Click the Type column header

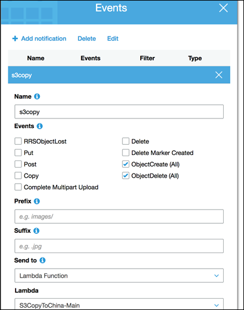coord(195,58)
